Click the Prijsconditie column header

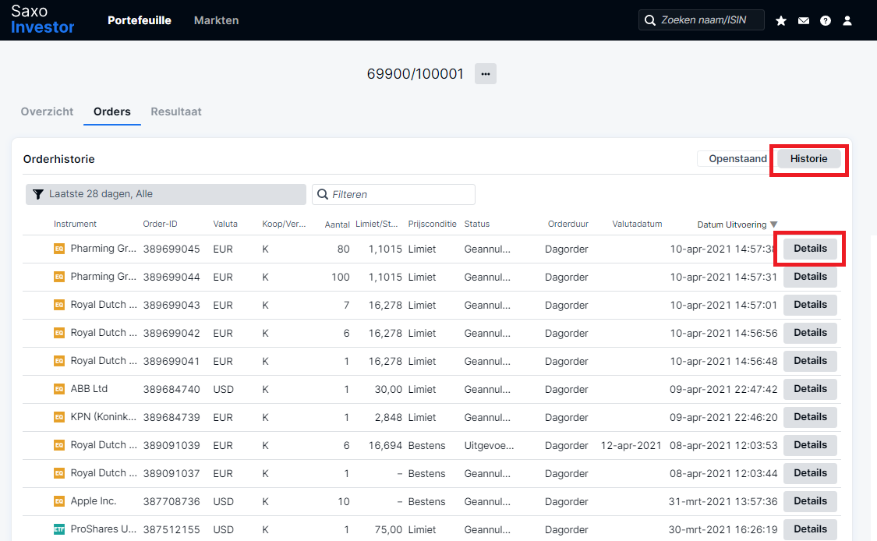(x=433, y=224)
